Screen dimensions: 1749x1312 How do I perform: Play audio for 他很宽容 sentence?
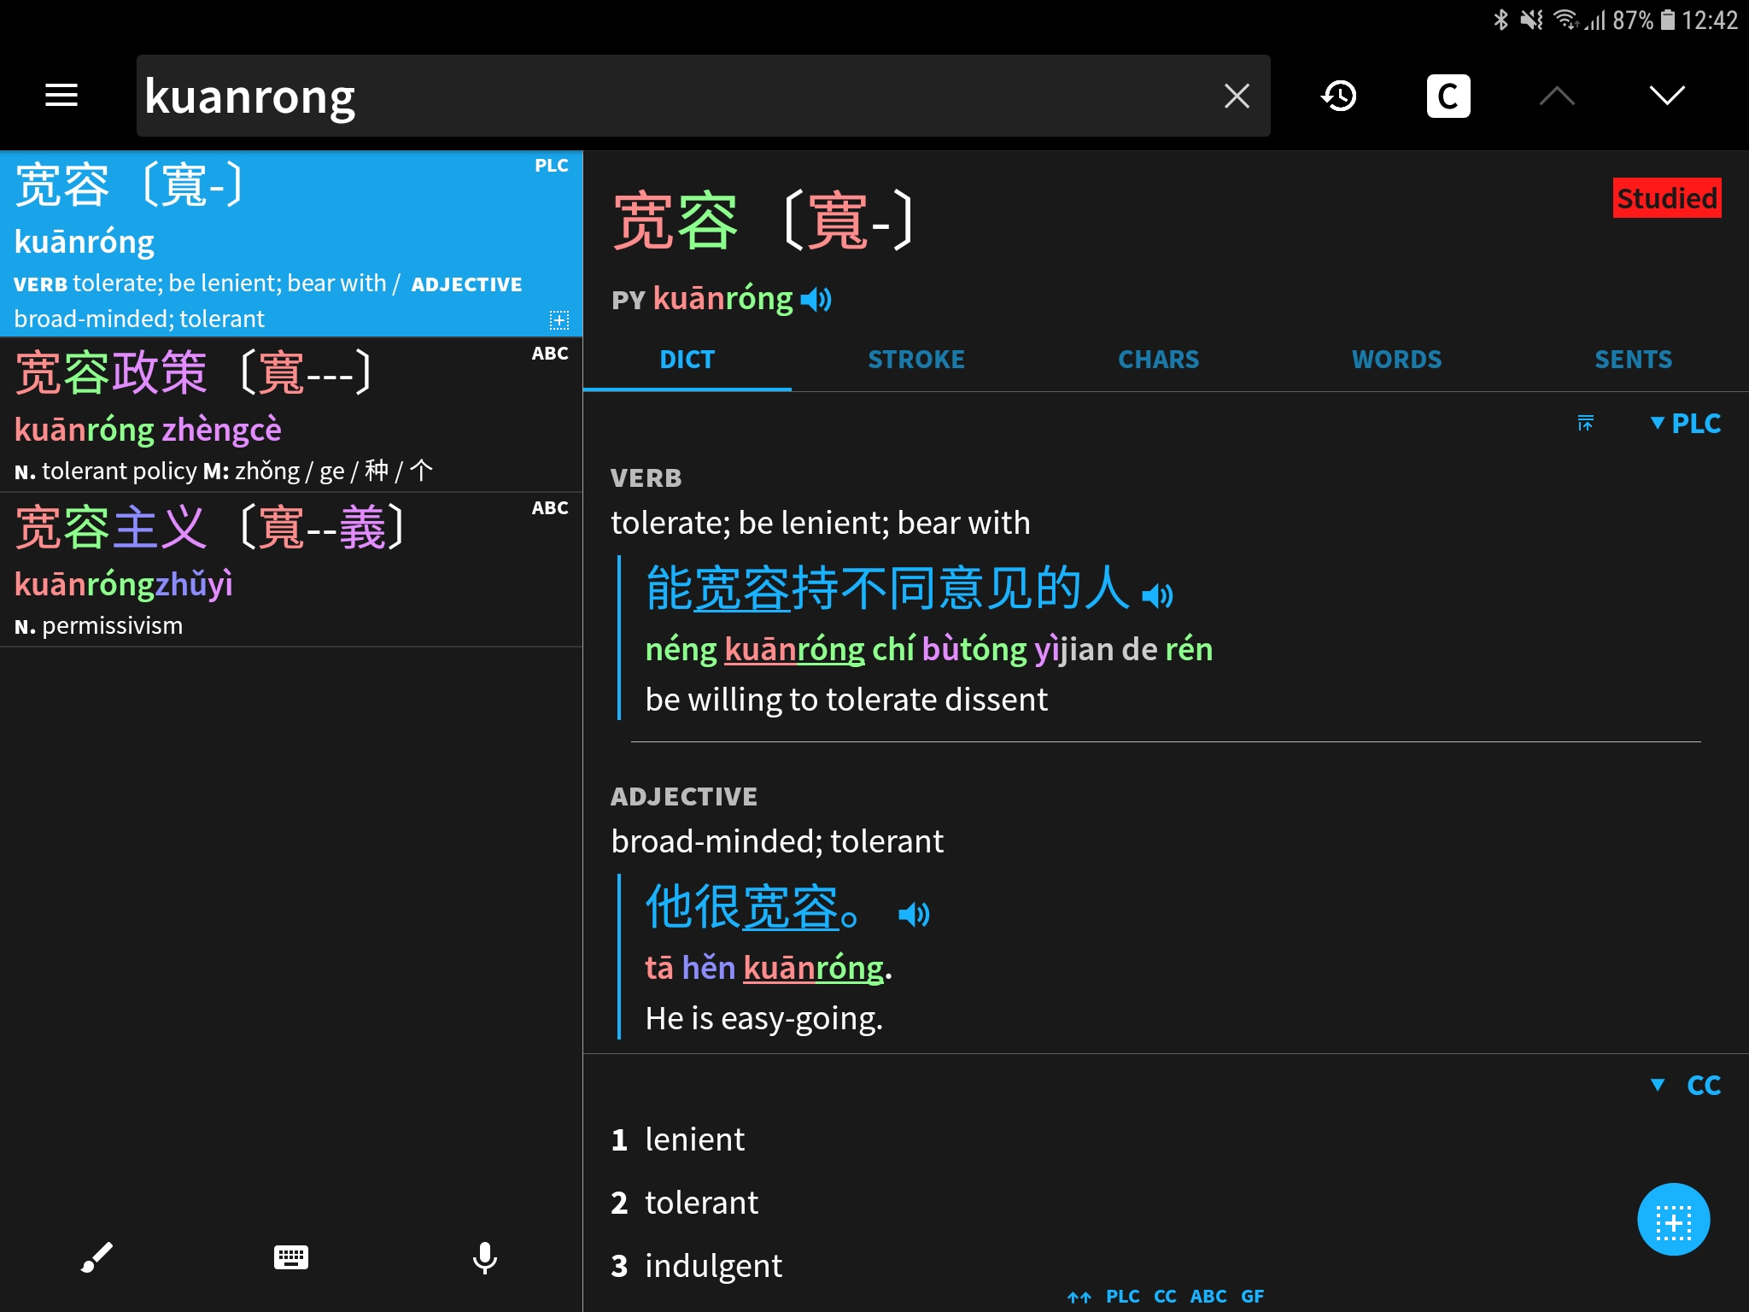point(914,914)
